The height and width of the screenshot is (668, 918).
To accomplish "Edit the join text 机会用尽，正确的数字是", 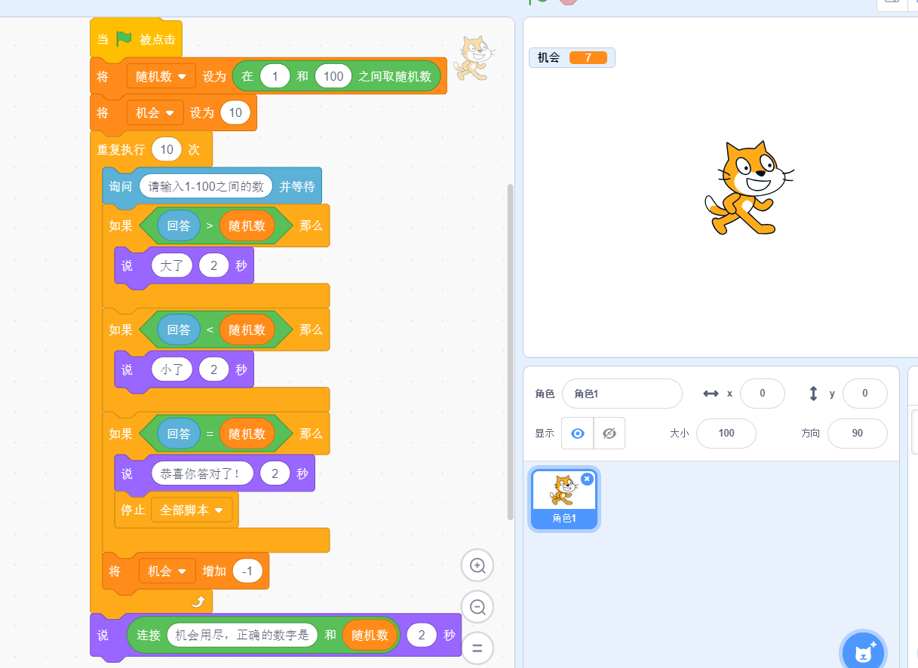I will click(242, 635).
